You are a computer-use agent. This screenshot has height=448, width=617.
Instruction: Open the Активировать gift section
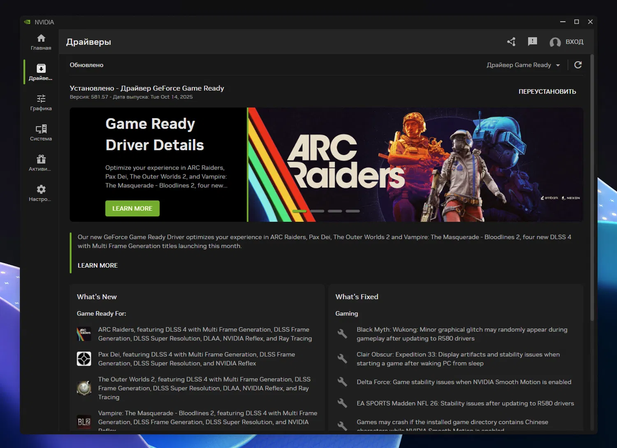41,163
